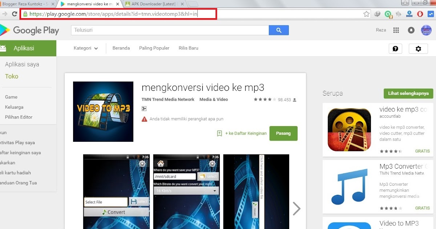Open the settings gear button
The height and width of the screenshot is (229, 436).
click(x=418, y=49)
